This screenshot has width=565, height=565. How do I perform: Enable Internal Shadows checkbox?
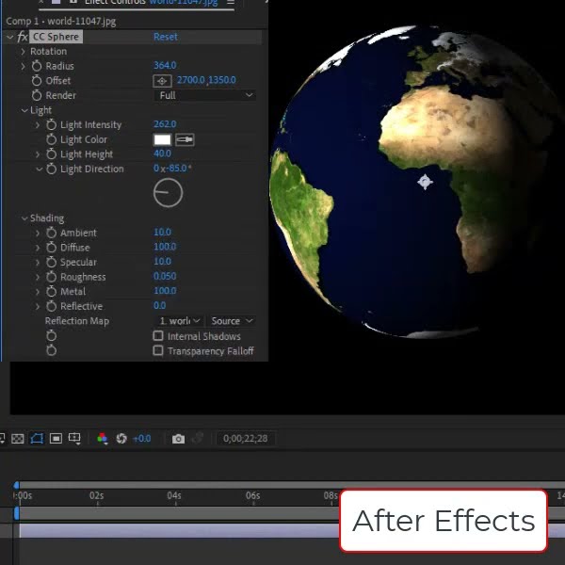click(158, 336)
